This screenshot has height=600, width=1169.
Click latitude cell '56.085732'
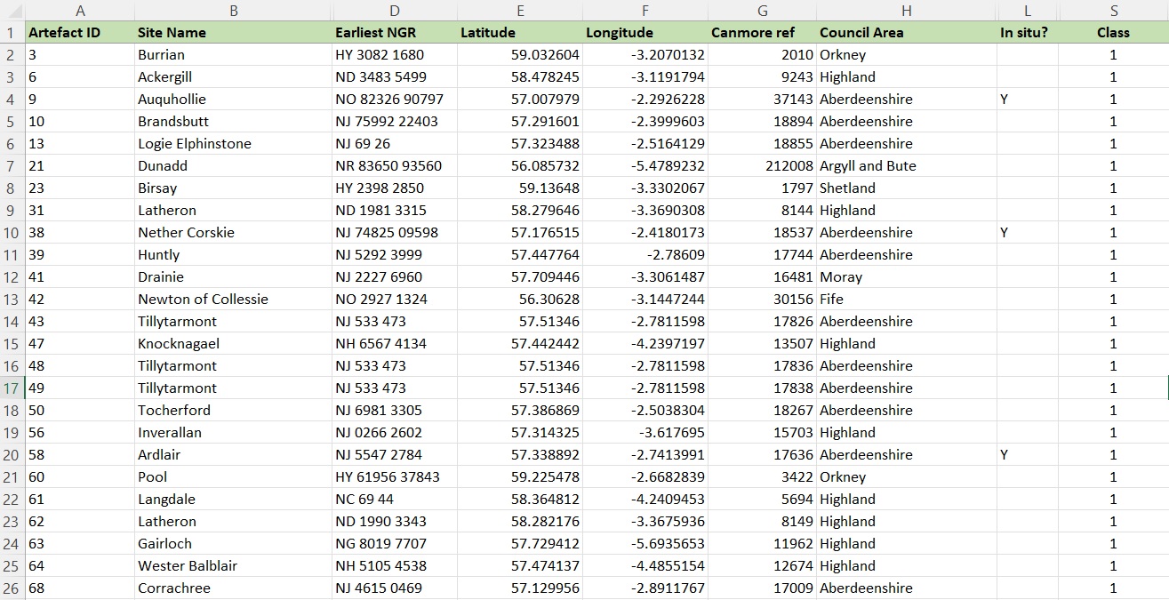(520, 166)
